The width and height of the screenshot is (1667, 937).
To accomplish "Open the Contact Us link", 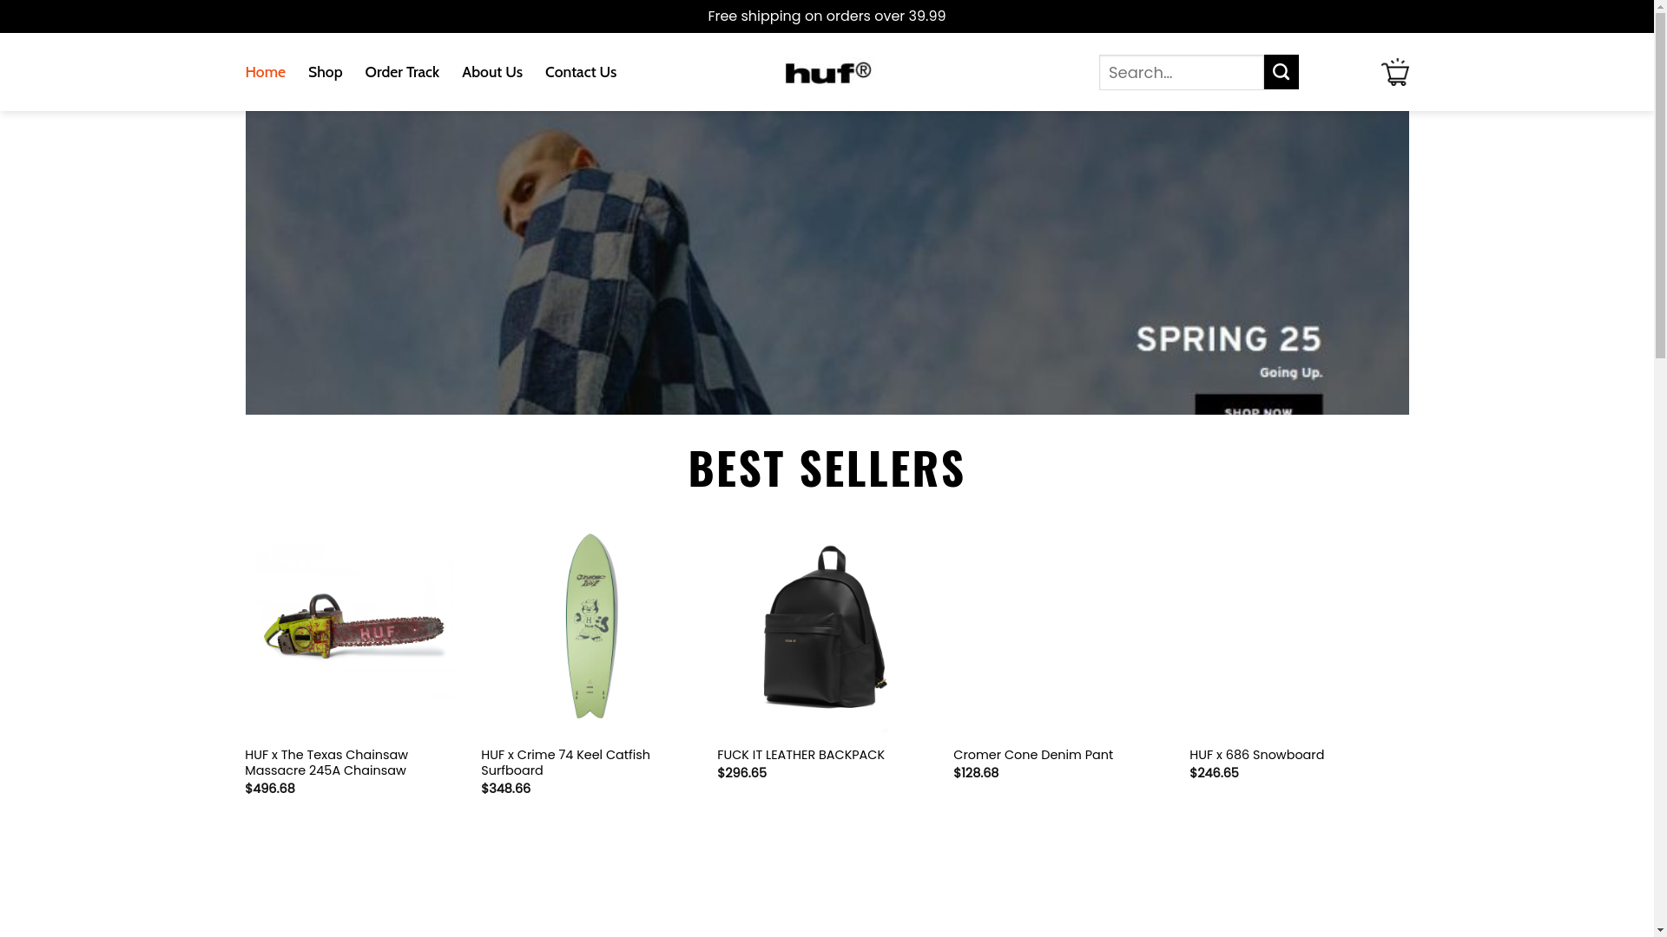I will (x=581, y=72).
